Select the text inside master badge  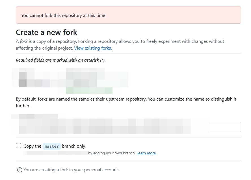click(x=52, y=146)
